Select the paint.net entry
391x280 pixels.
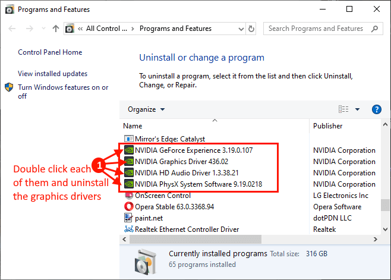[149, 218]
